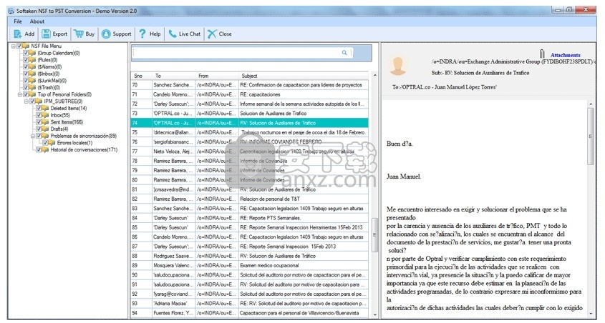Select email row 89 'Examen medico ocupacional'
The image size is (605, 323).
[250, 265]
